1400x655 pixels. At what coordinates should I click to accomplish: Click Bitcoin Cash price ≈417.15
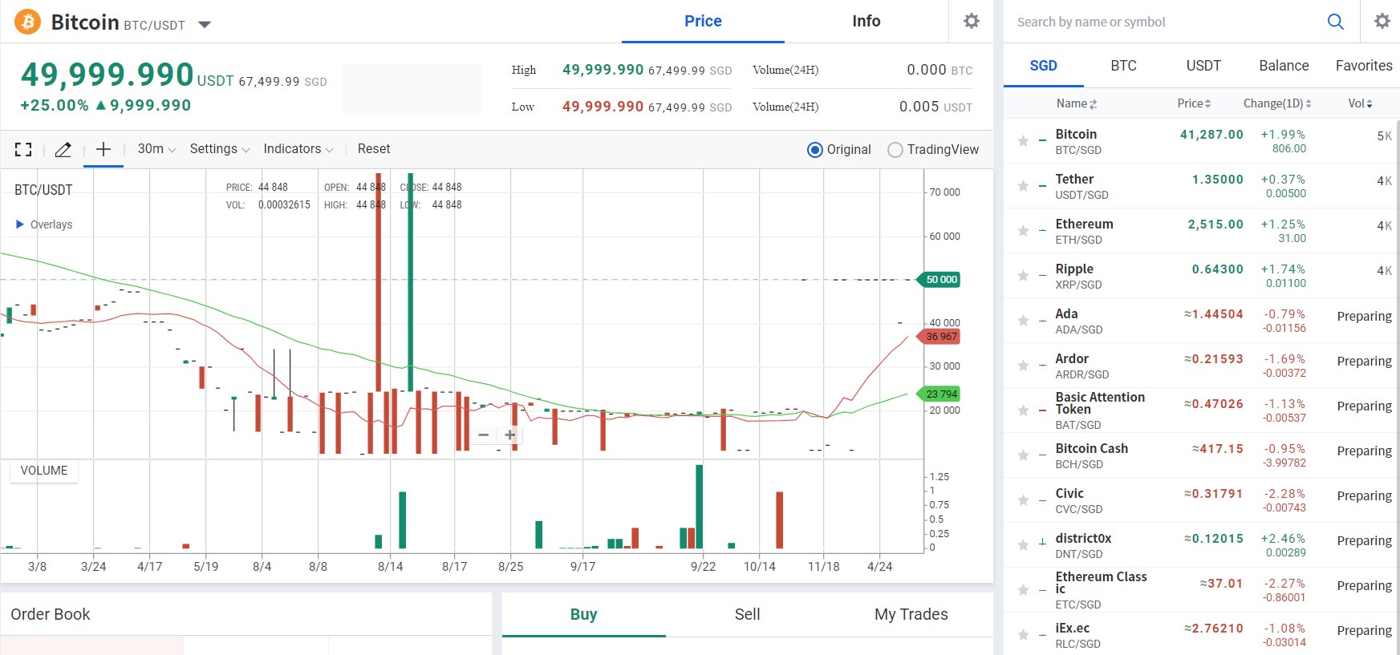pyautogui.click(x=1218, y=449)
